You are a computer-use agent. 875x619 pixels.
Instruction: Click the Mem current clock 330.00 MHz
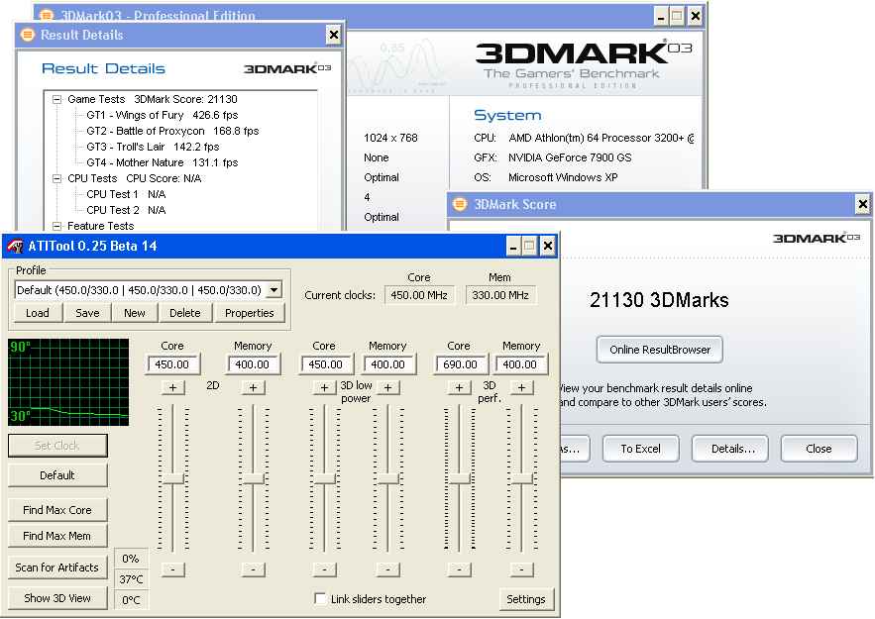[x=500, y=295]
